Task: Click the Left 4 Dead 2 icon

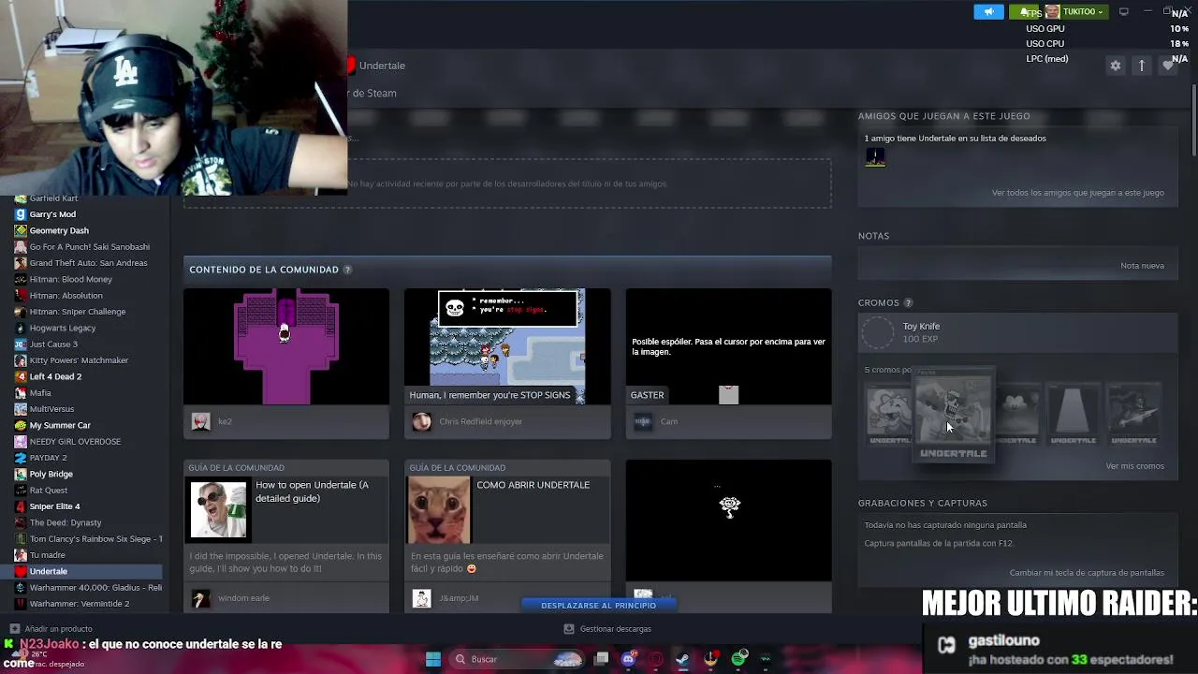Action: point(21,376)
